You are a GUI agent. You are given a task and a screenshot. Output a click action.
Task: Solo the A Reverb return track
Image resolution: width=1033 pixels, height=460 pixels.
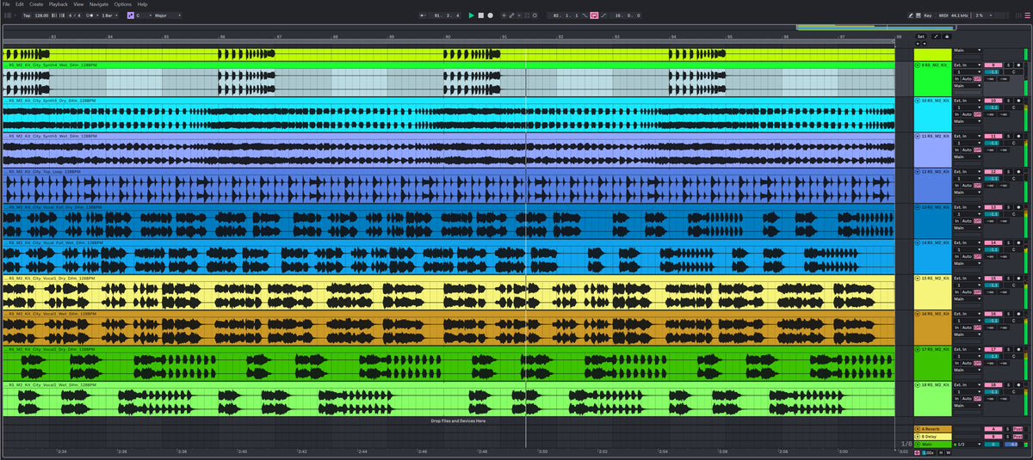pos(1007,428)
